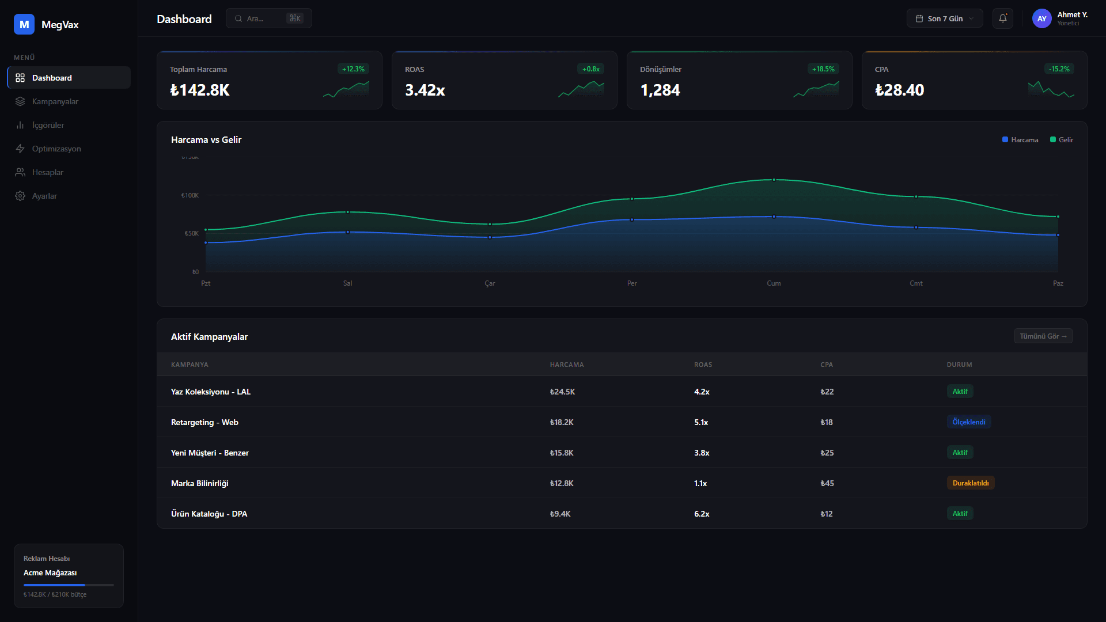Click the 6.2x ROAS value
The width and height of the screenshot is (1106, 622).
point(702,514)
